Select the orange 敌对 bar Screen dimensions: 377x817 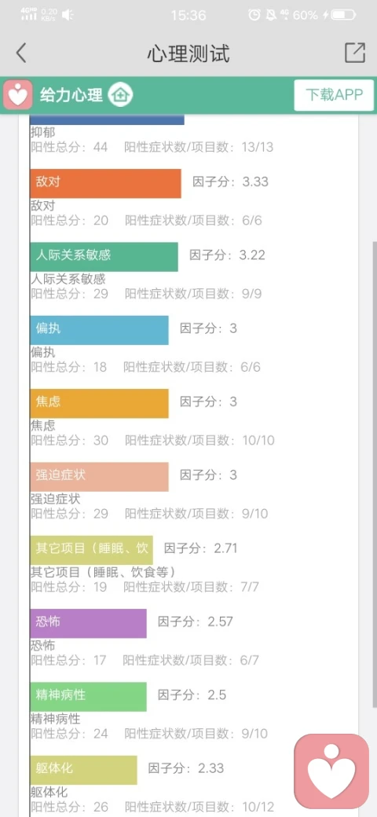pyautogui.click(x=106, y=183)
